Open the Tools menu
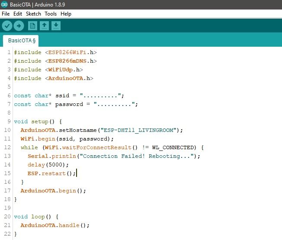282x240 pixels. pyautogui.click(x=51, y=14)
